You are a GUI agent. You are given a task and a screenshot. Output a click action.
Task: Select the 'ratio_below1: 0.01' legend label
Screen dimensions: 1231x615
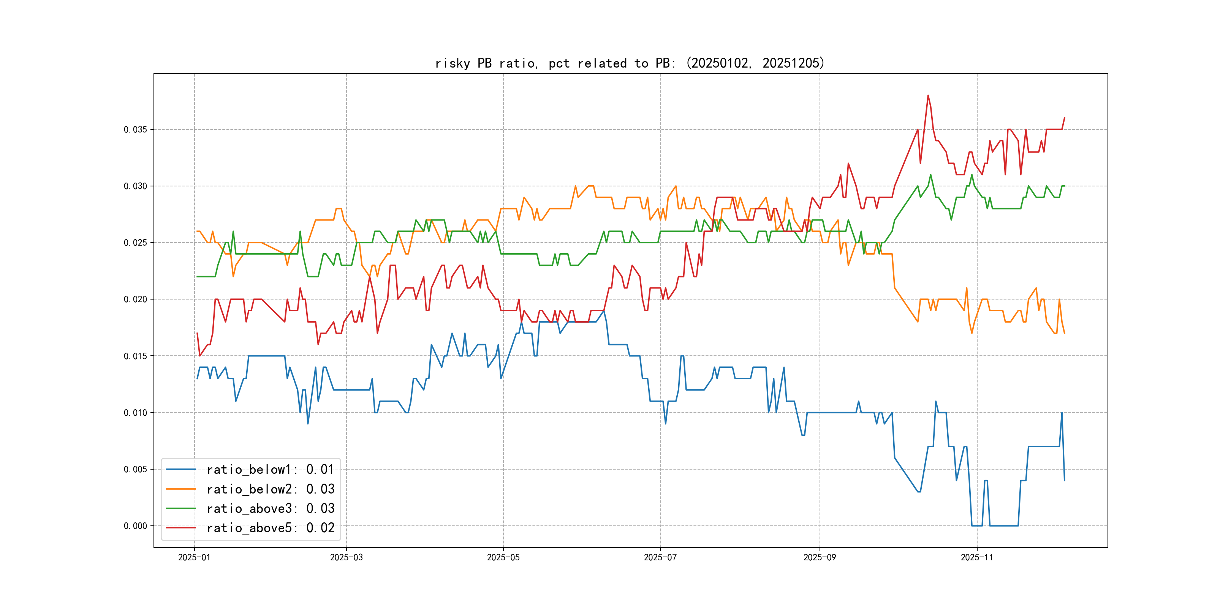coord(270,469)
